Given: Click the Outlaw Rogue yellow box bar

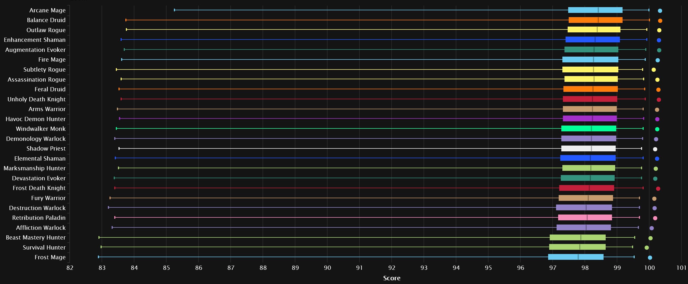Looking at the screenshot, I should tap(594, 29).
